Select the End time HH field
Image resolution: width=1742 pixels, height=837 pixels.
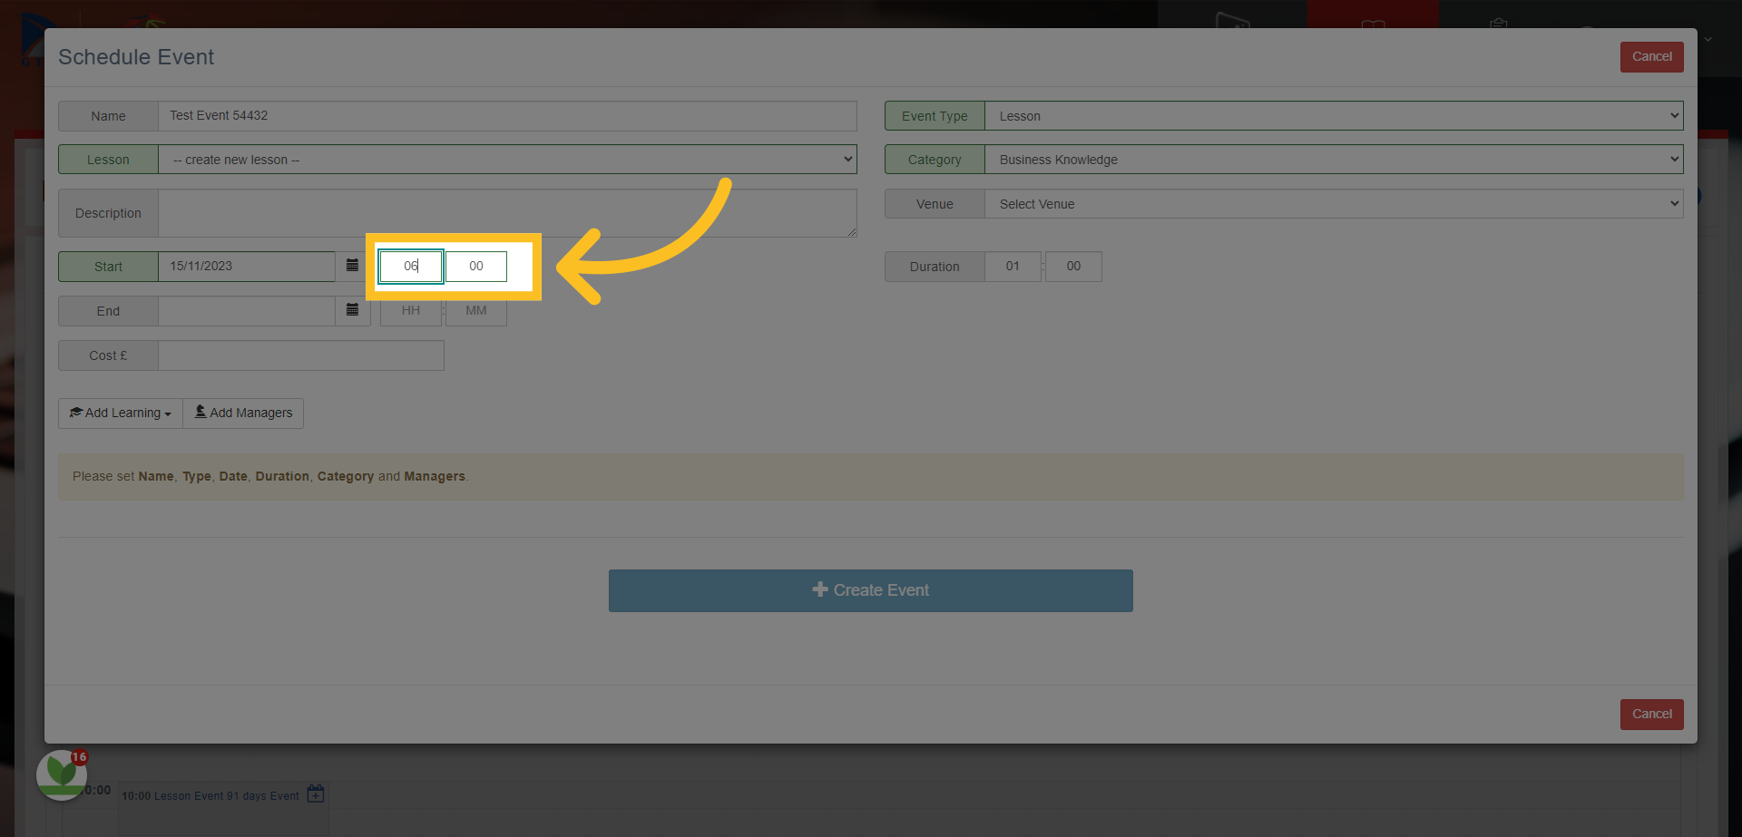pyautogui.click(x=411, y=311)
